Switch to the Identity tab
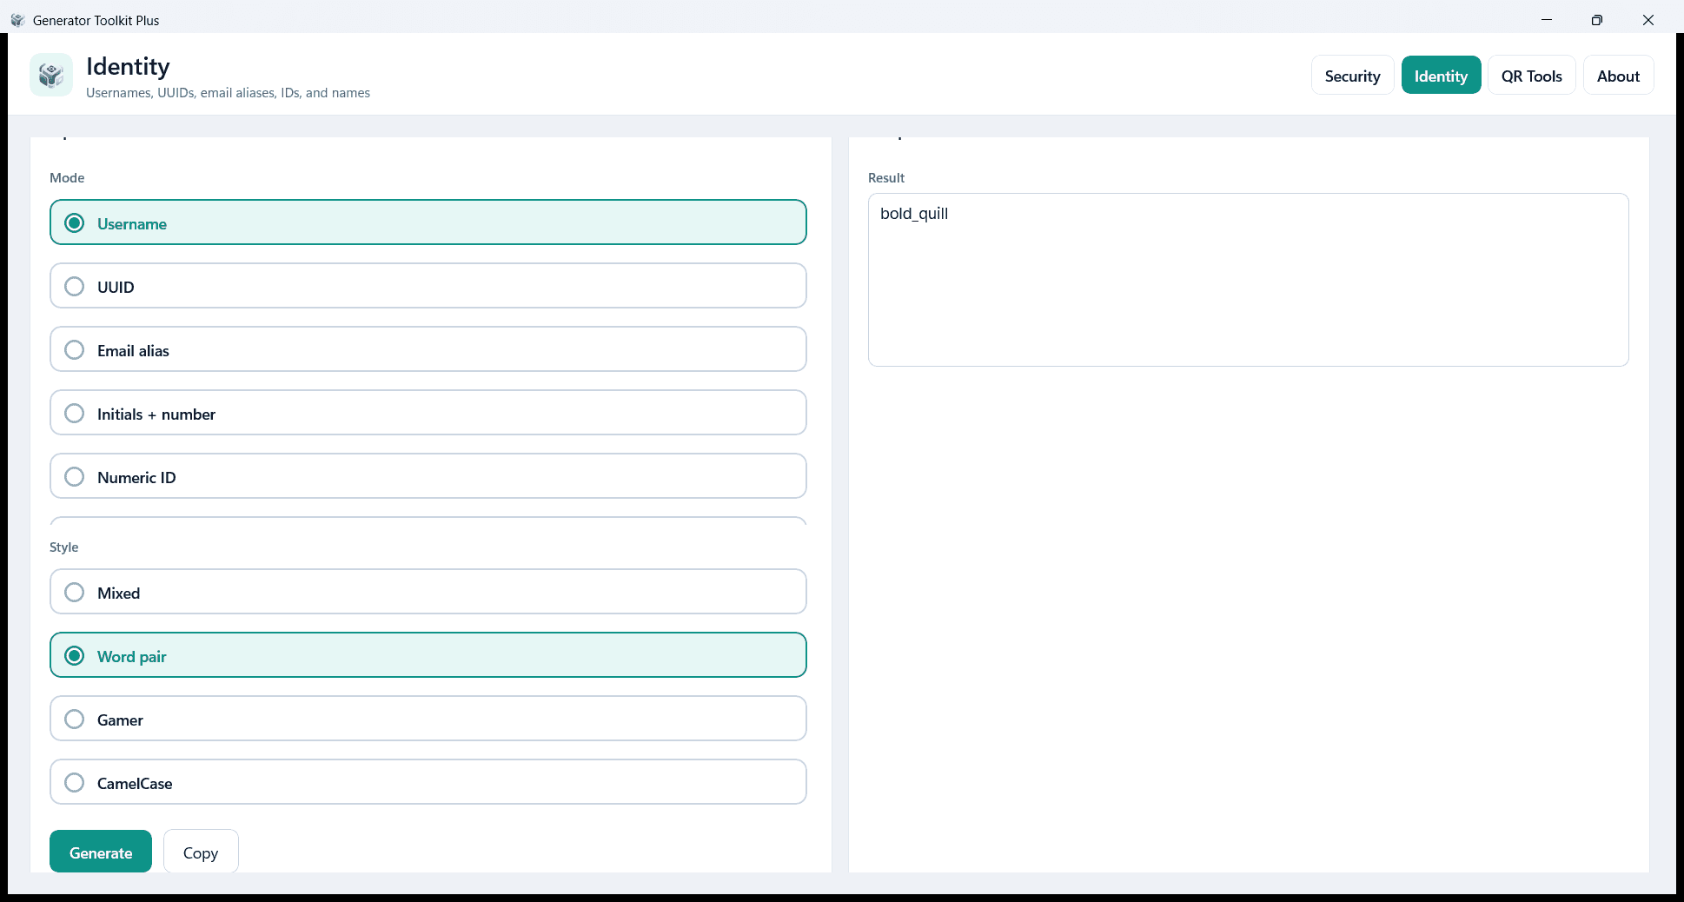 tap(1441, 76)
